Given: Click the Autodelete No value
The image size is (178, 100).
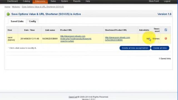Looking at the screenshot, I should coord(148,39).
